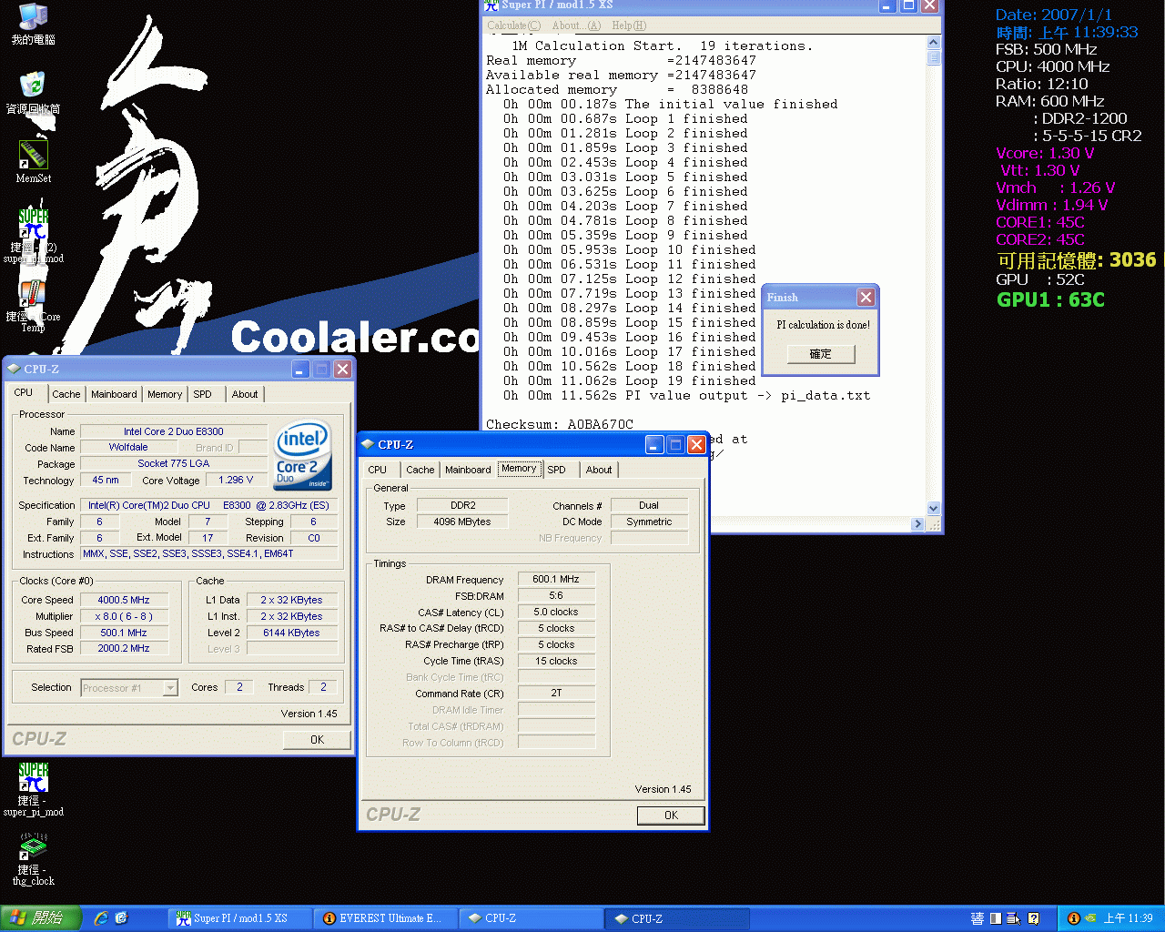Click Super PI vertical scrollbar up arrow

pos(933,43)
